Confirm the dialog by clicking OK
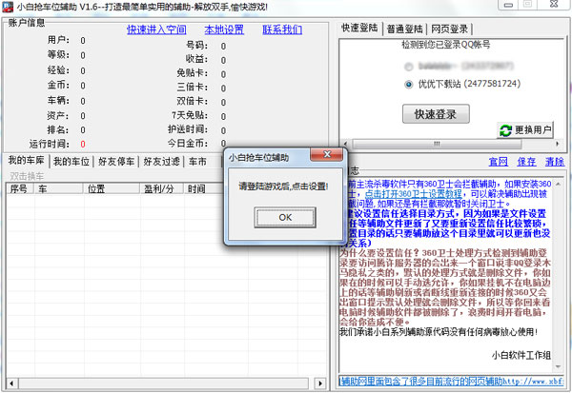This screenshot has width=572, height=393. [285, 218]
